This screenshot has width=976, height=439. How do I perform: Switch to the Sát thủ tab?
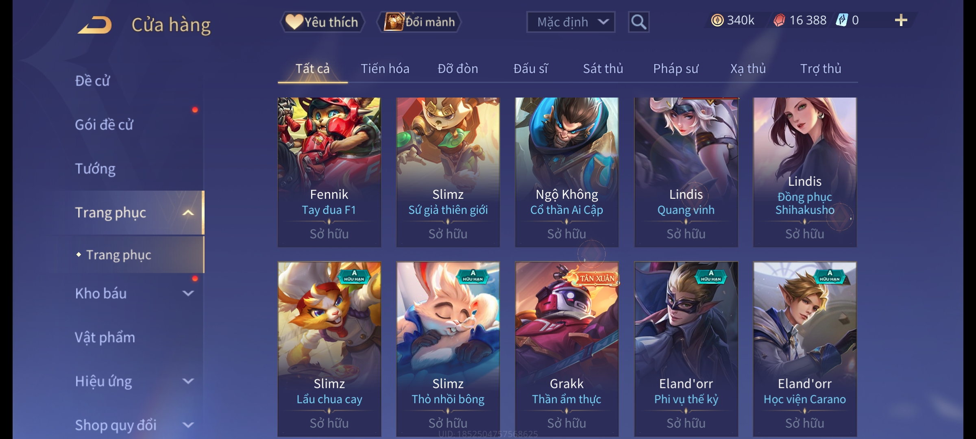click(603, 69)
